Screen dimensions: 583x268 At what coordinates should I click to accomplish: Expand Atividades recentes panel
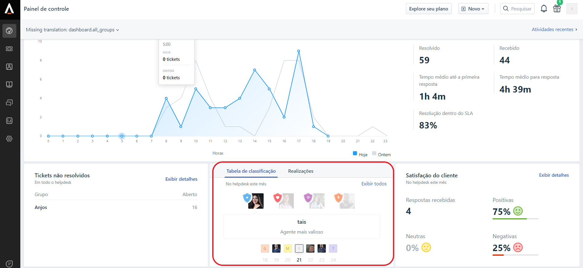click(x=554, y=30)
